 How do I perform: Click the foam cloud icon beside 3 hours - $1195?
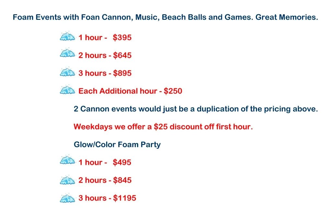coord(67,197)
